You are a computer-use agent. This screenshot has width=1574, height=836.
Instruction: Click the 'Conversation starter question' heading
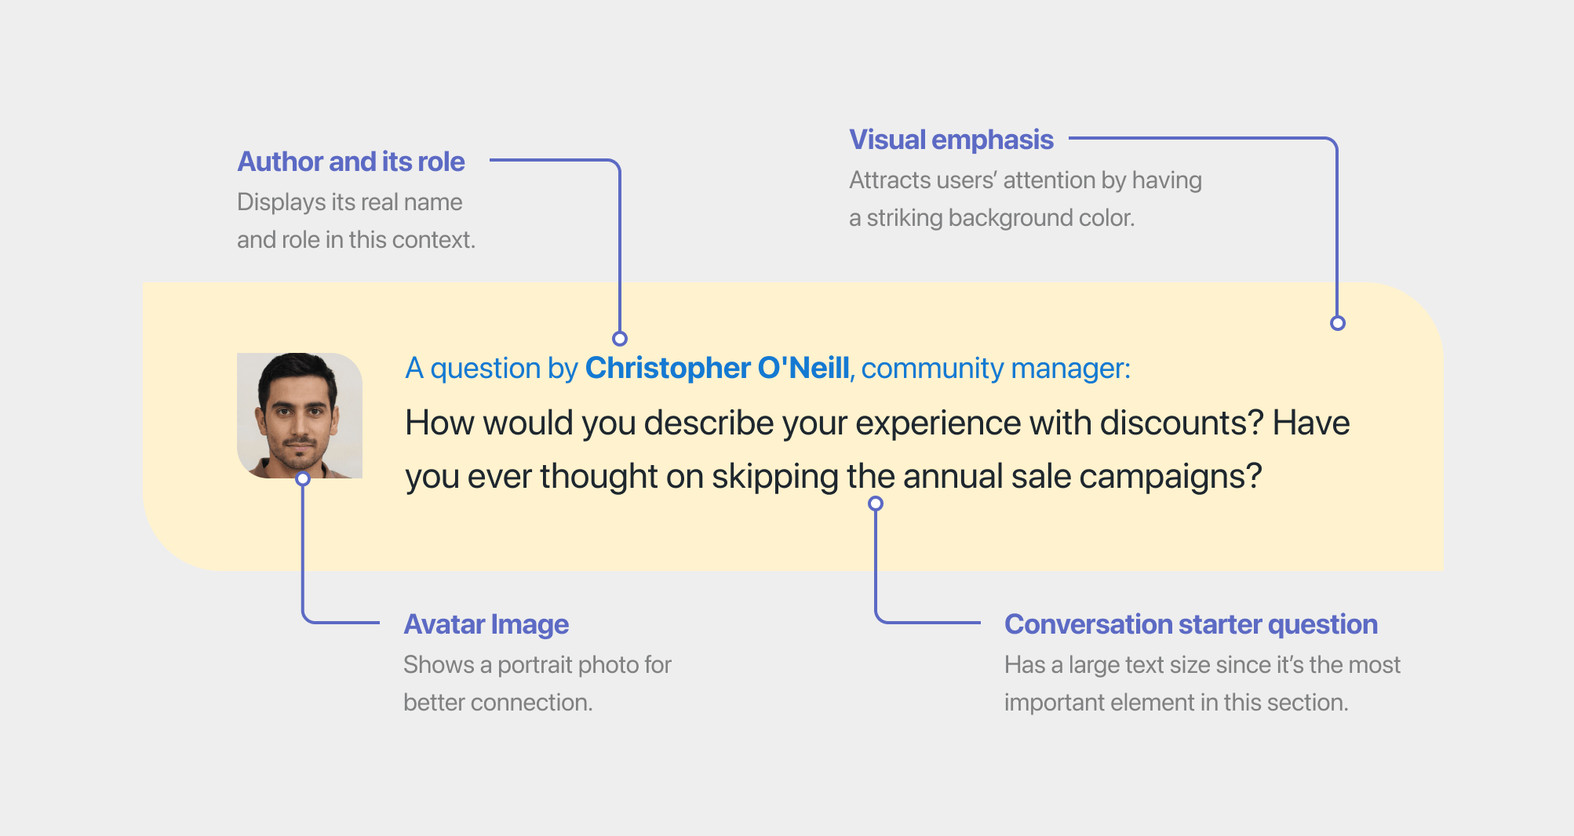coord(1190,624)
